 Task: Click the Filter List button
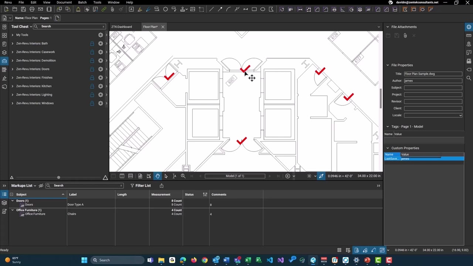(140, 185)
